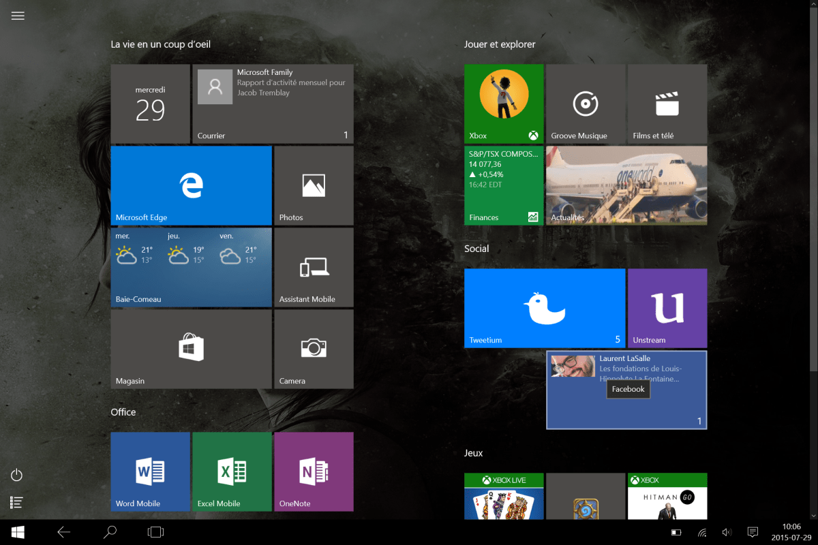Click the volume speaker tray icon
The height and width of the screenshot is (545, 818).
(x=727, y=532)
